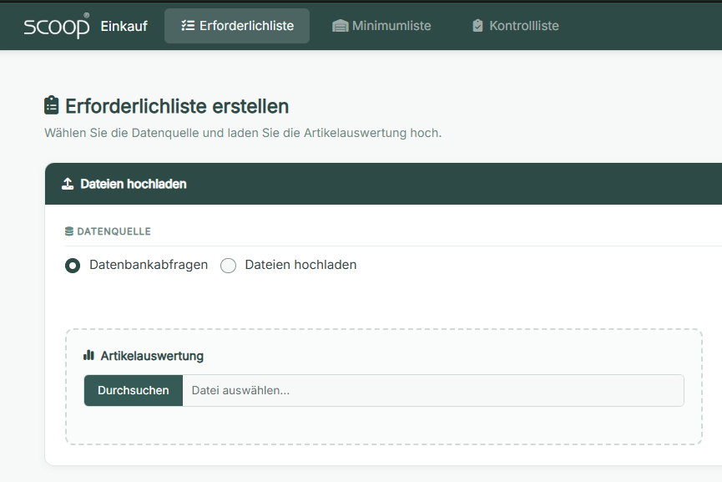Click the database icon next to Datenquelle
The width and height of the screenshot is (722, 482).
[x=69, y=231]
